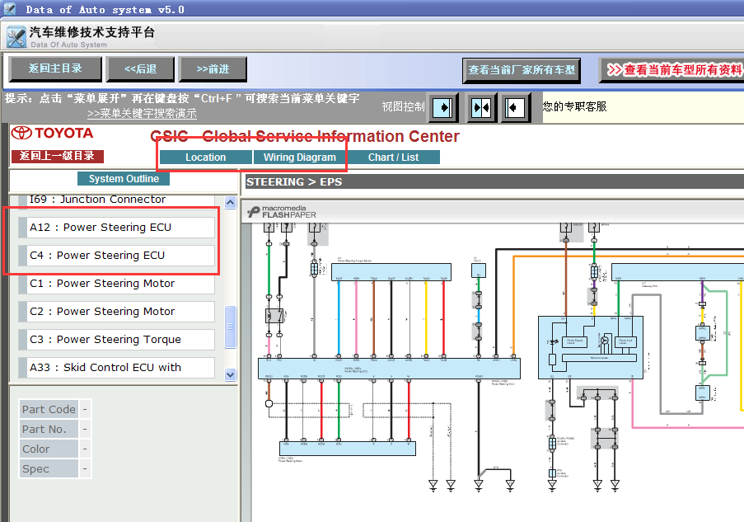Click the microcomputer block in wiring diagram
This screenshot has width=744, height=522.
click(x=599, y=358)
